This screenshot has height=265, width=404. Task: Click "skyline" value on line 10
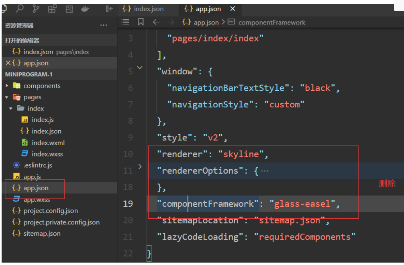tap(241, 154)
